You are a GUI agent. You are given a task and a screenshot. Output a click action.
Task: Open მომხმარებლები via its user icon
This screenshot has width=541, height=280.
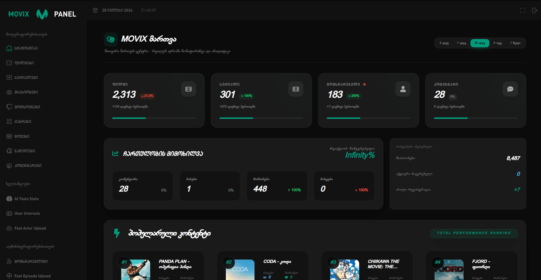[x=9, y=261]
